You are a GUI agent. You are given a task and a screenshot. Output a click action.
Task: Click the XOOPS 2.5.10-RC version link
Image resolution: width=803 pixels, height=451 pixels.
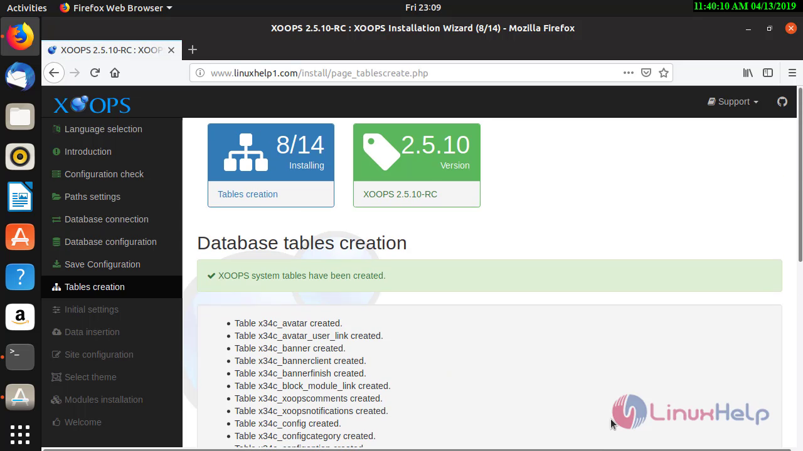coord(400,194)
